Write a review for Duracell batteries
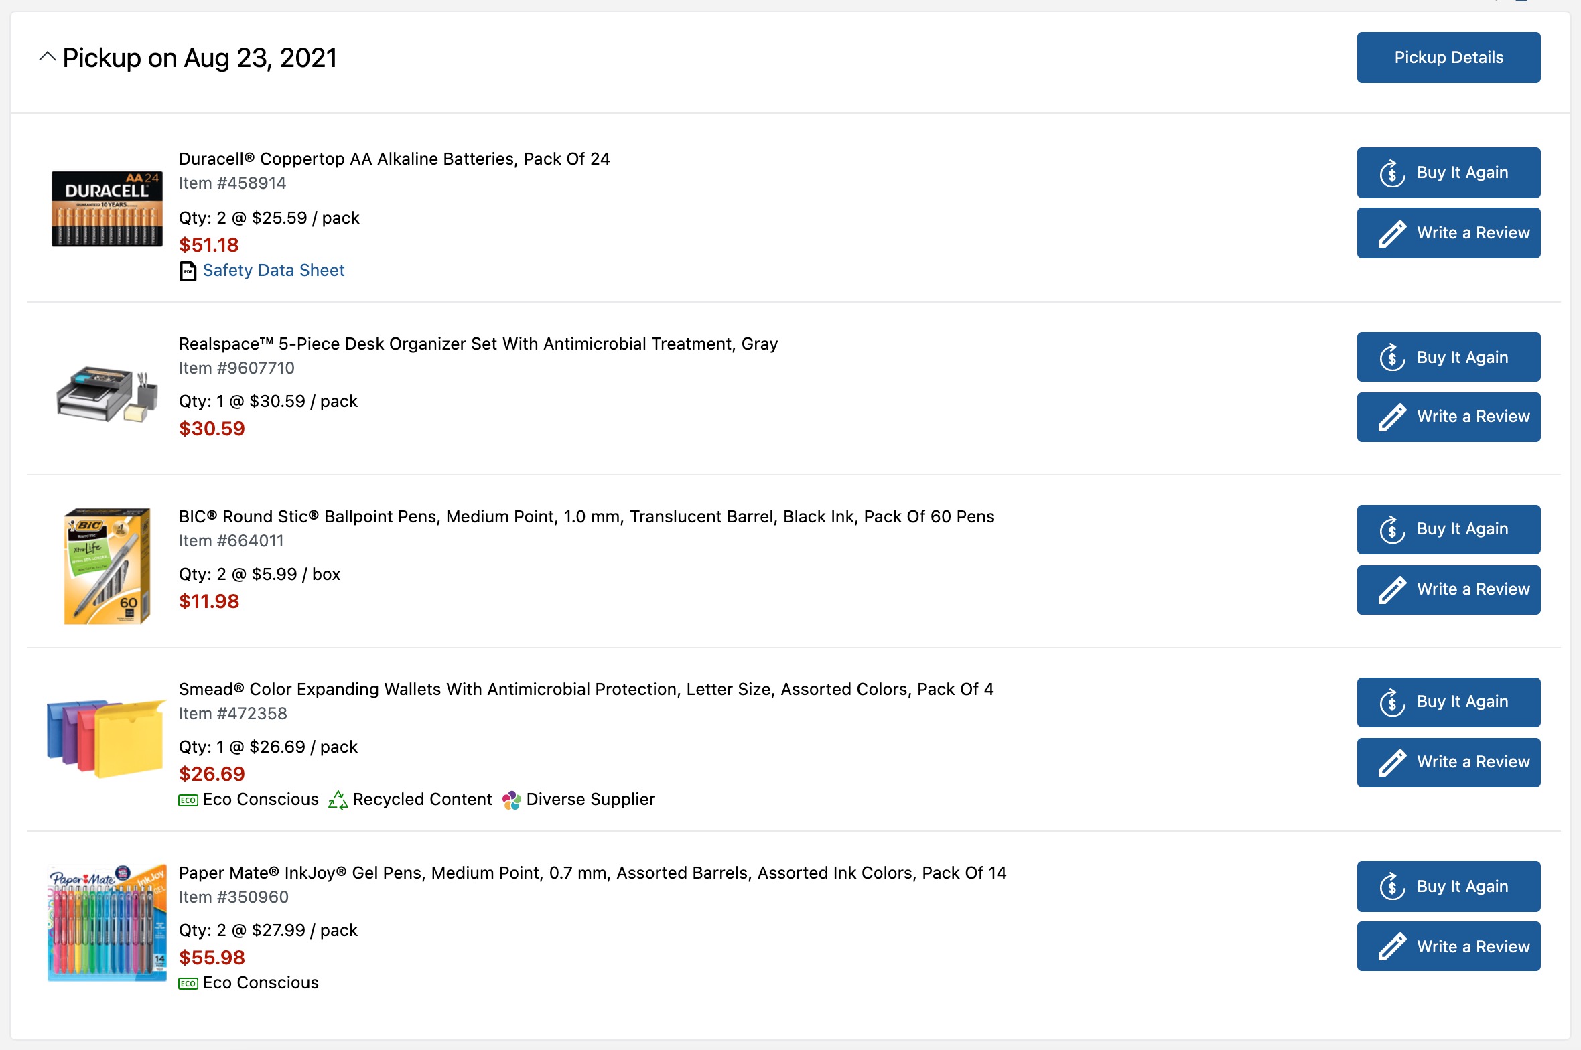Viewport: 1581px width, 1050px height. click(x=1448, y=233)
